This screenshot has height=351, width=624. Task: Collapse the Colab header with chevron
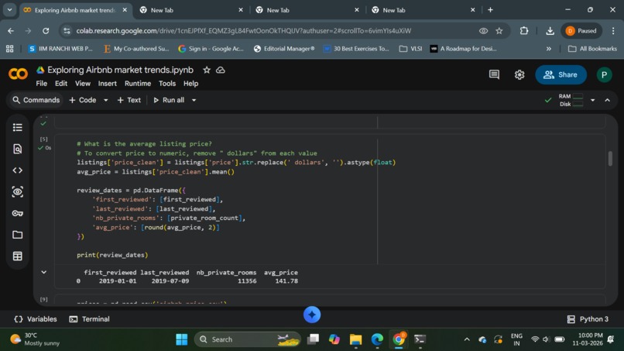[x=607, y=101]
